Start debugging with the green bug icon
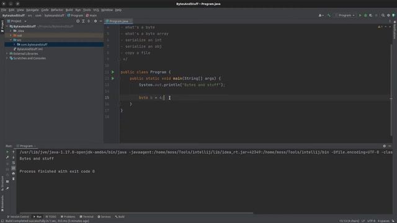This screenshot has width=397, height=223. (365, 15)
